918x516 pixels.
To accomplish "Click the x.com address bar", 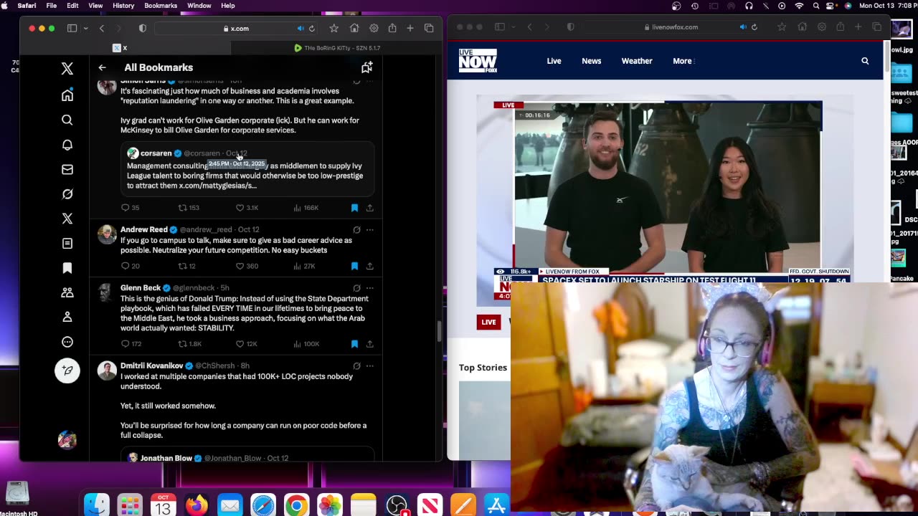I will 237,29.
